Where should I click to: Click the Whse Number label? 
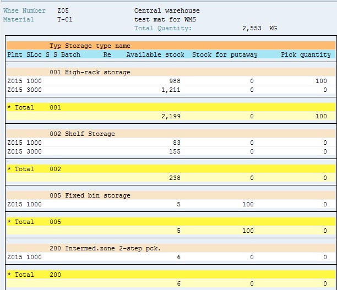[24, 10]
